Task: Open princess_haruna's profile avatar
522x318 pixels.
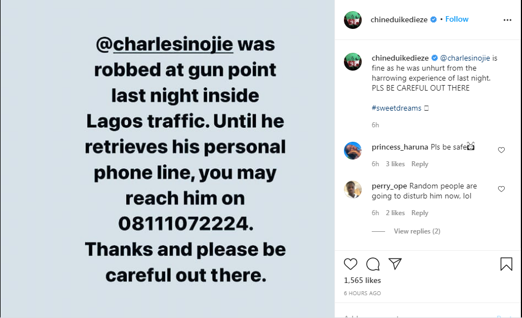Action: click(x=353, y=151)
